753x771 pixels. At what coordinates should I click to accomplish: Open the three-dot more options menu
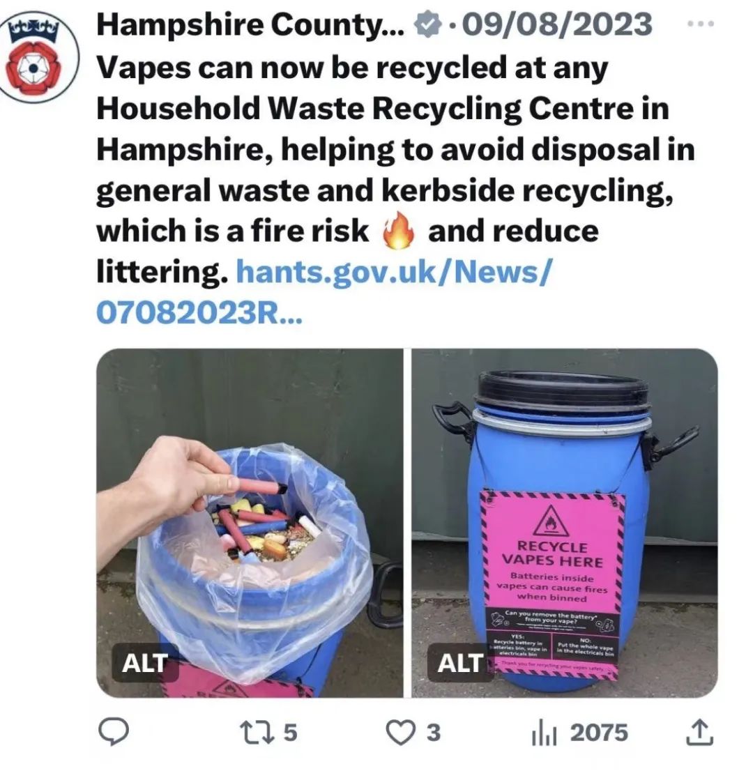[x=701, y=23]
